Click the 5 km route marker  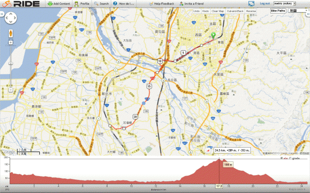183,53
